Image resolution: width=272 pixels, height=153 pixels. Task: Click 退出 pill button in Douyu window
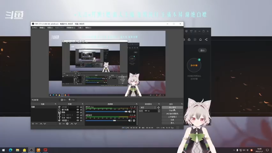coord(202,50)
